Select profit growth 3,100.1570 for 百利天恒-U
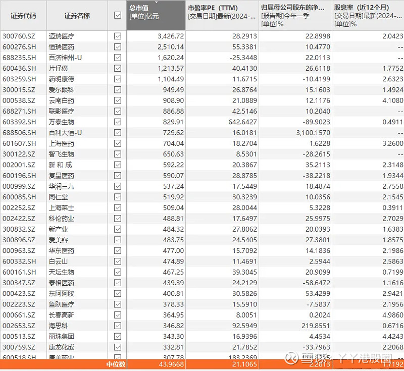 [313, 133]
